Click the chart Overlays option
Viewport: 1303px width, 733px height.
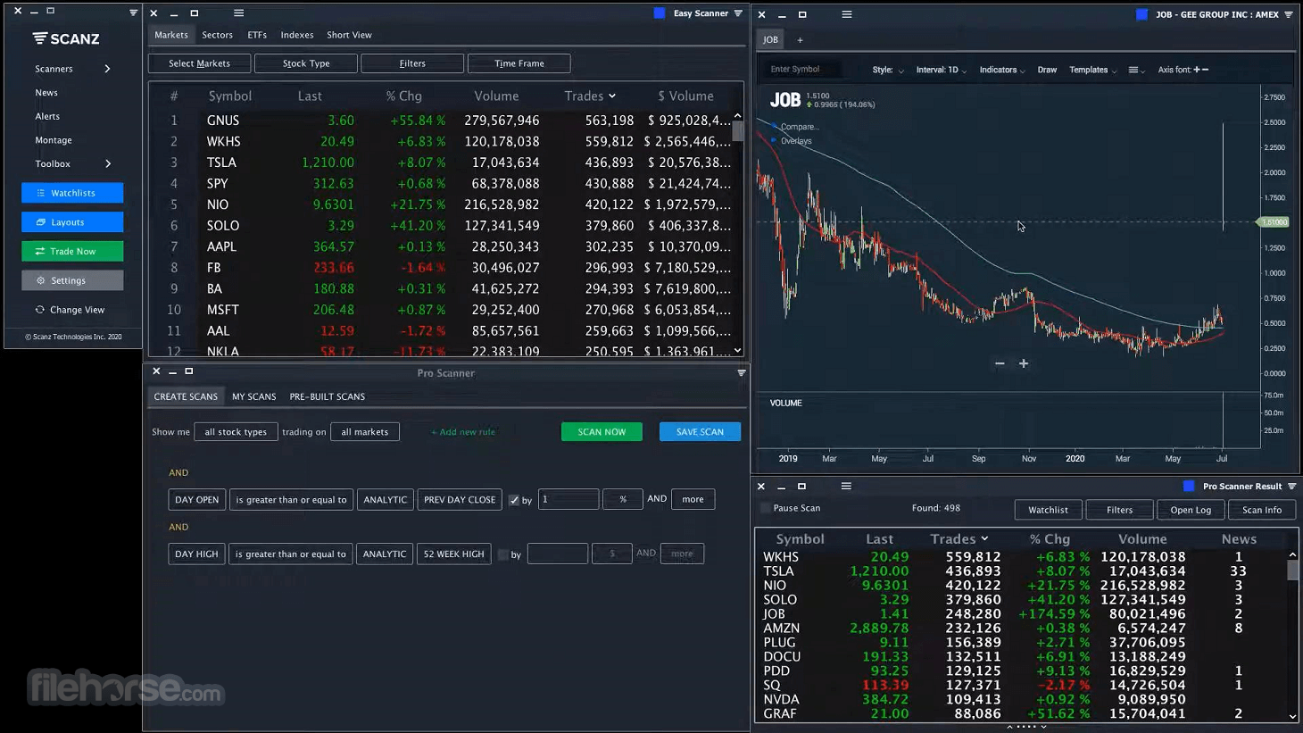pos(796,141)
